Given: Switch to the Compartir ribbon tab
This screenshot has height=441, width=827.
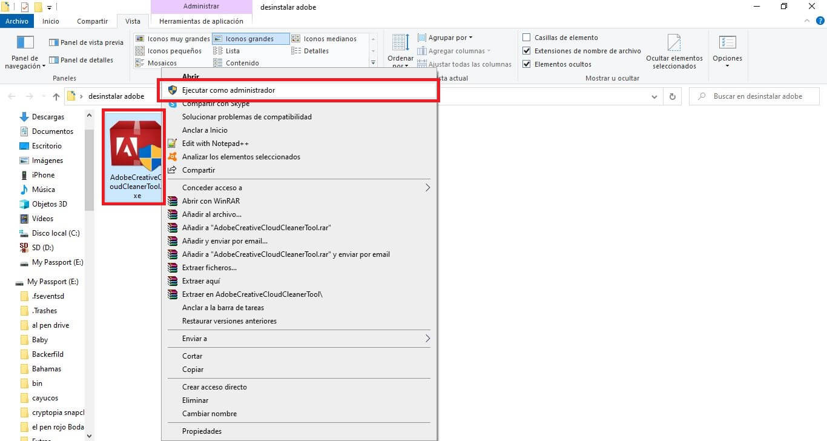Looking at the screenshot, I should pyautogui.click(x=92, y=21).
